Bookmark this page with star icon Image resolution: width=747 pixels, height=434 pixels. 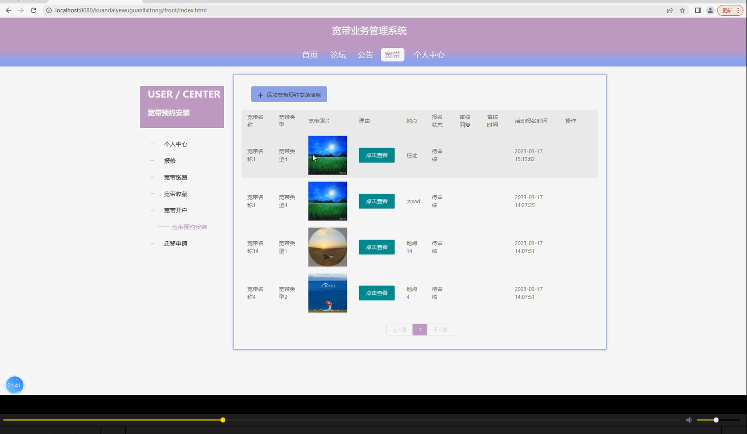pyautogui.click(x=682, y=10)
